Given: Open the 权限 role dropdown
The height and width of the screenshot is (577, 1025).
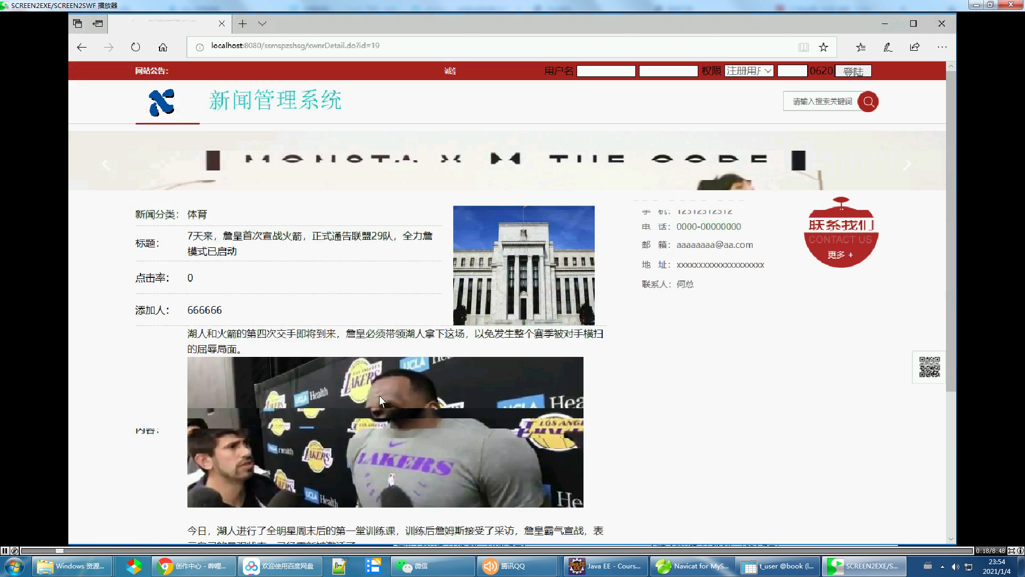Looking at the screenshot, I should pyautogui.click(x=749, y=71).
